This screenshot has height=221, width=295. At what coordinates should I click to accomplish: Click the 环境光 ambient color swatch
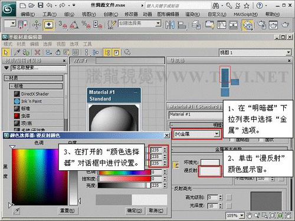click(210, 163)
